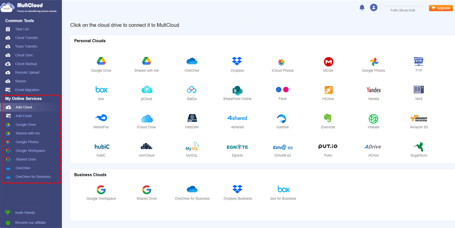Connect OneDrive for Business in Business Clouds
455x228 pixels.
pyautogui.click(x=192, y=193)
